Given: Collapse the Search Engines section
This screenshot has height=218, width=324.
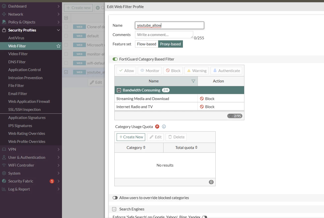Looking at the screenshot, I should pos(114,209).
